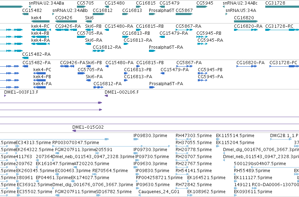
Task: Select the CG16813-RB transcript label
Action: coord(136,33)
